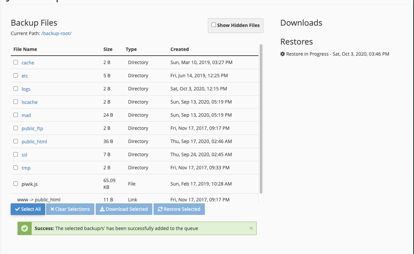Sort files using the File Name column header
The image size is (414, 254).
point(25,49)
